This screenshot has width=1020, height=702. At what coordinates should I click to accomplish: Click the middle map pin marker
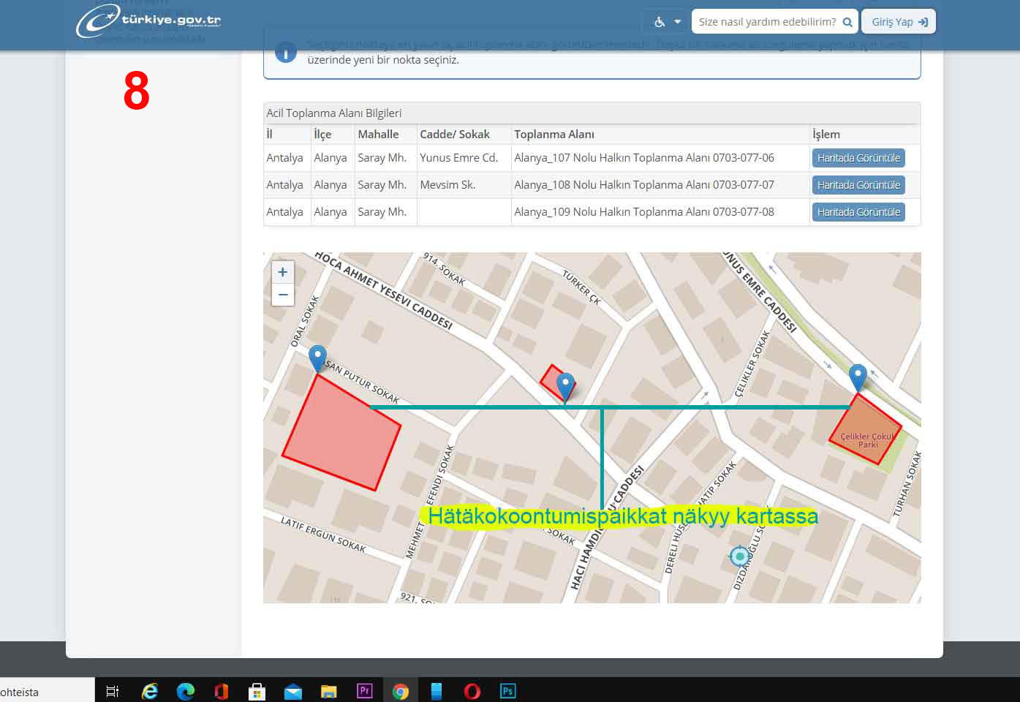[x=565, y=385]
